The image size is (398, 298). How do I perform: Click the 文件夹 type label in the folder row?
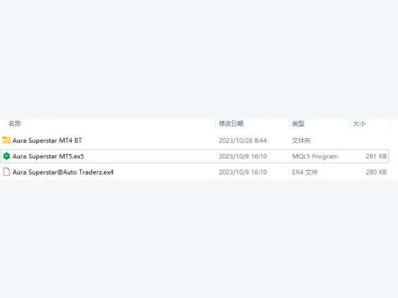(301, 141)
